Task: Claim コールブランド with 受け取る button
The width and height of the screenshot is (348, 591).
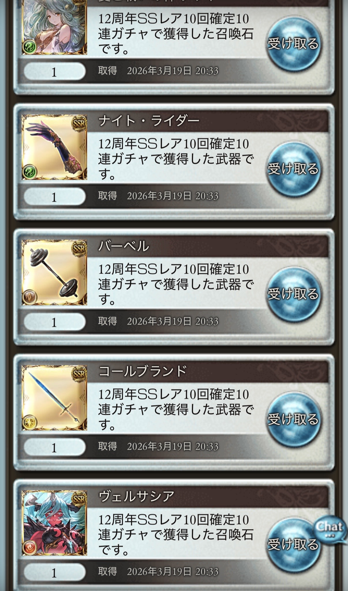Action: click(x=293, y=420)
